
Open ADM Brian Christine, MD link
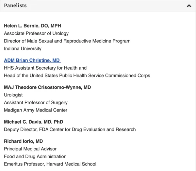[32, 60]
